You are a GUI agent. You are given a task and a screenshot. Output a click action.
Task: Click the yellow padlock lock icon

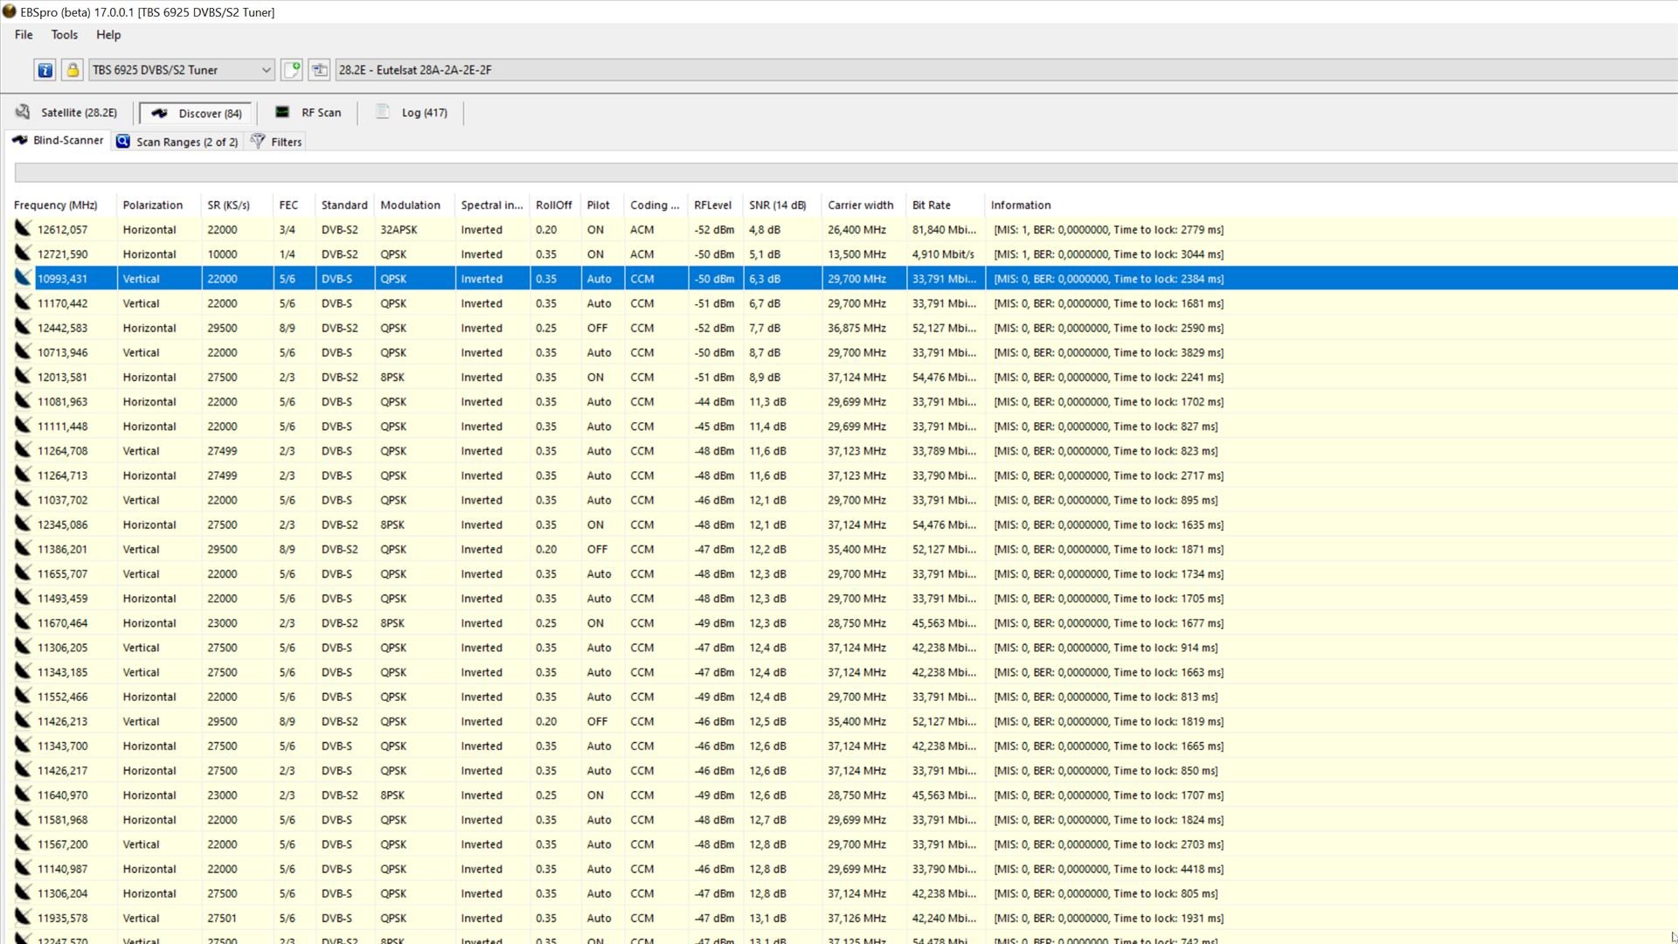coord(73,70)
